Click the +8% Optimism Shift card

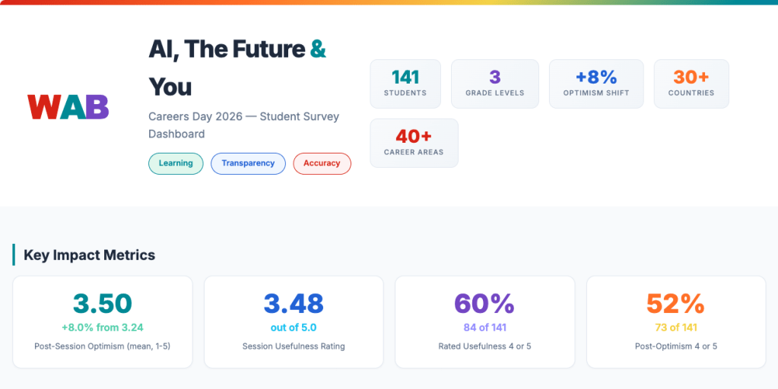(x=595, y=84)
